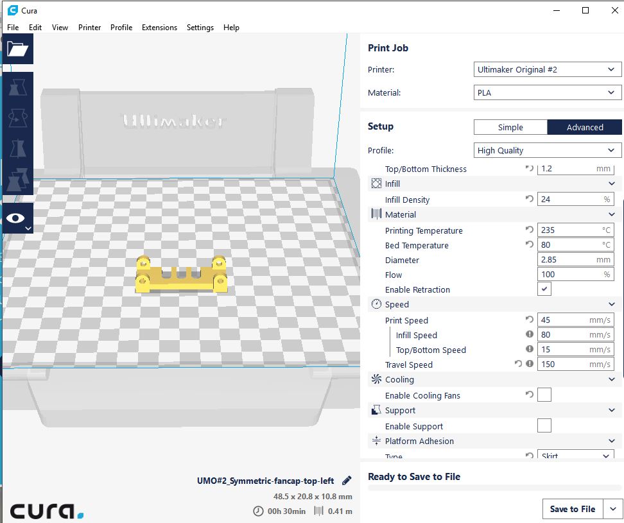Screen dimensions: 624x523
Task: Enable the Cooling Fans checkbox
Action: tap(544, 395)
